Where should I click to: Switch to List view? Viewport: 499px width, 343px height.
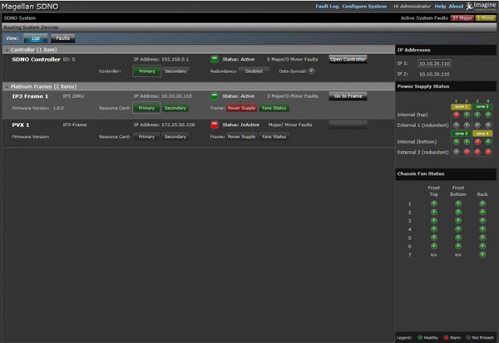[36, 38]
